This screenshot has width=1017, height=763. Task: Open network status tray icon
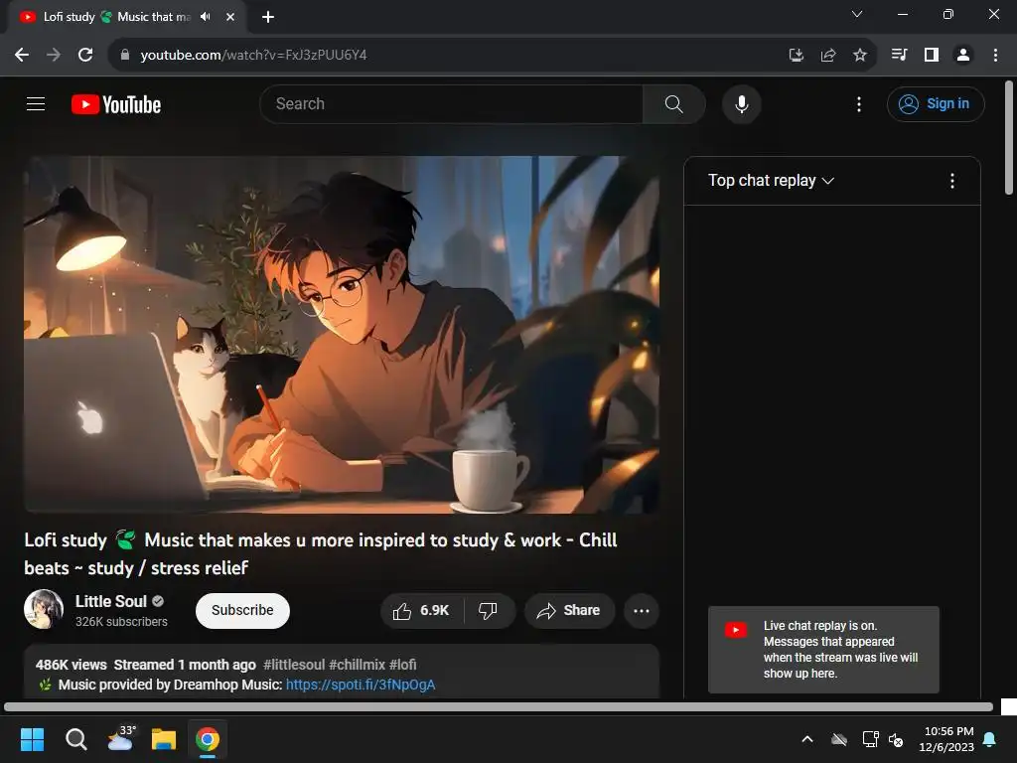click(x=870, y=739)
